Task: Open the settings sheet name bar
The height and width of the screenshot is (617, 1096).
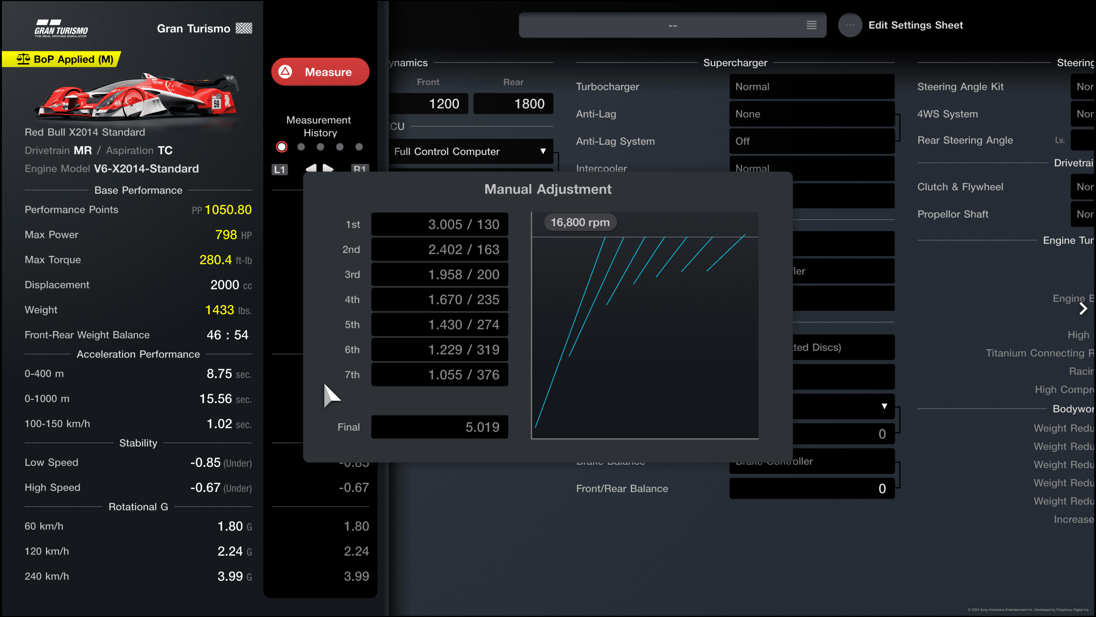Action: [672, 25]
